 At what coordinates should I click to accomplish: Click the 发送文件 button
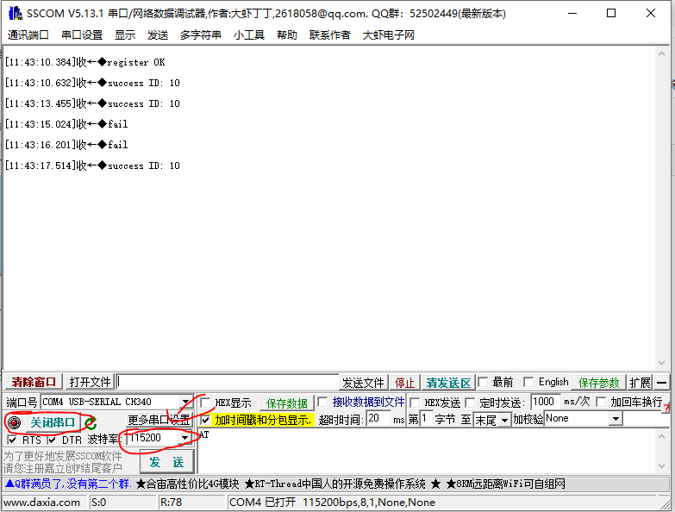[x=363, y=383]
